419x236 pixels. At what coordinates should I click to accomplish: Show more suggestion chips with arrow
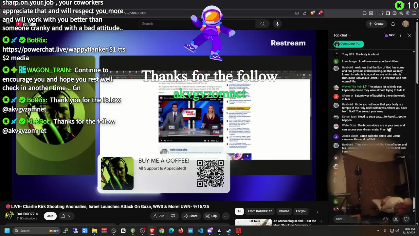(x=317, y=211)
